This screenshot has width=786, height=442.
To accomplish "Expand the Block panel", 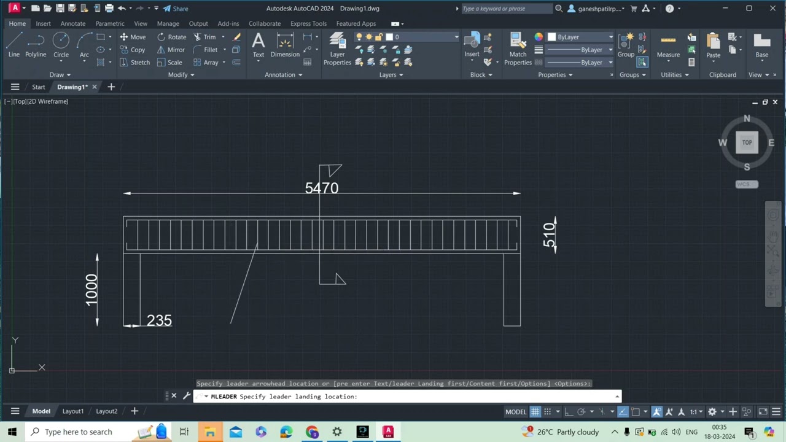I will click(481, 75).
